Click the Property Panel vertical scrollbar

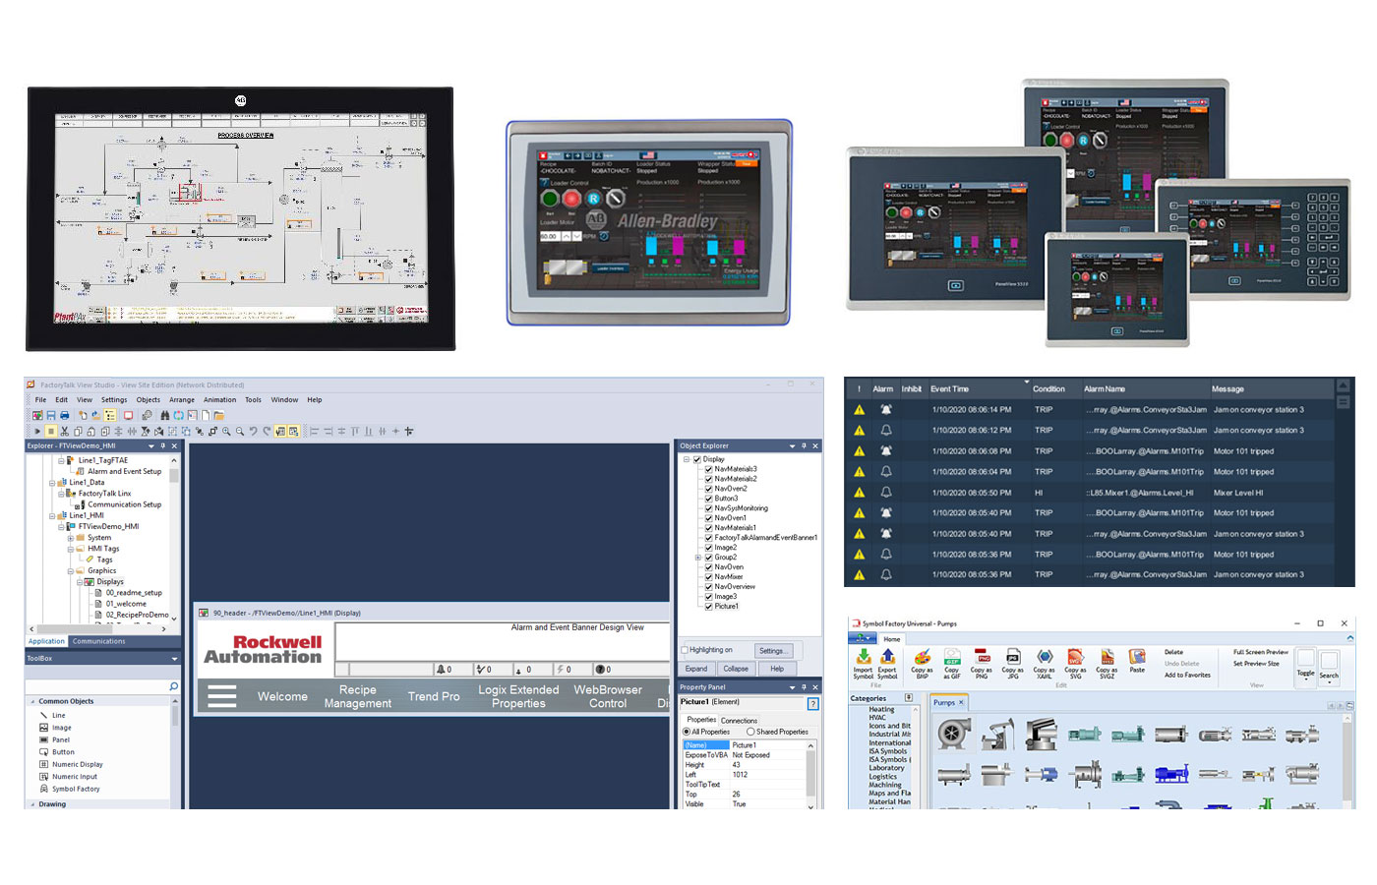811,775
